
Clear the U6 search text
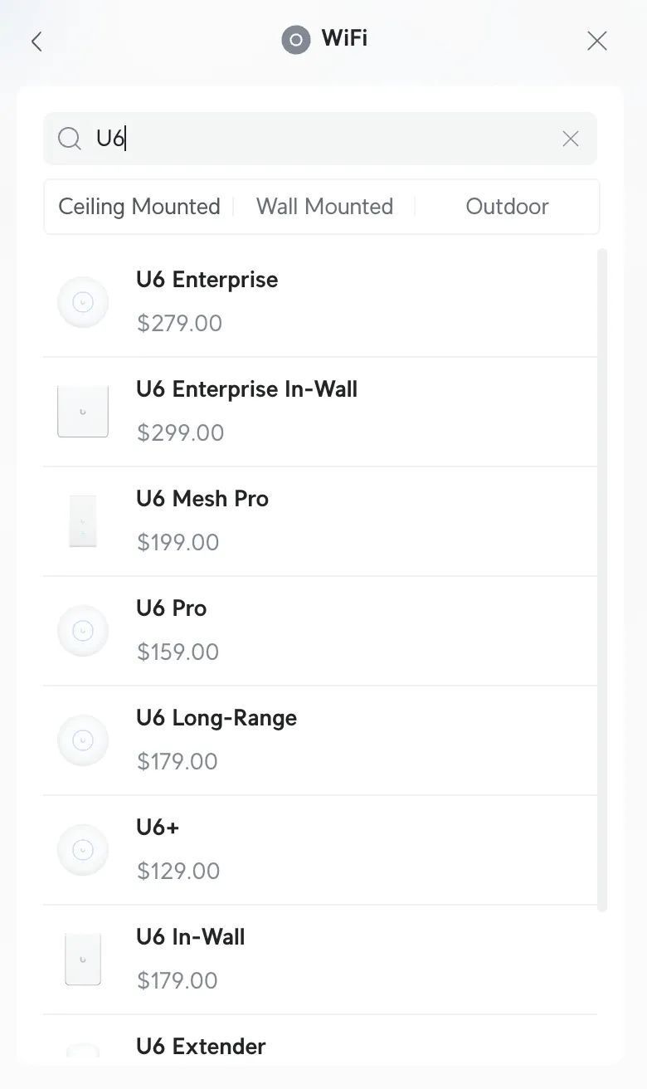coord(571,139)
